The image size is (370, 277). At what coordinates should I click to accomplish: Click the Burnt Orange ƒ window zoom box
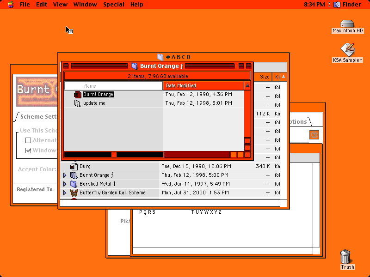tap(241, 66)
